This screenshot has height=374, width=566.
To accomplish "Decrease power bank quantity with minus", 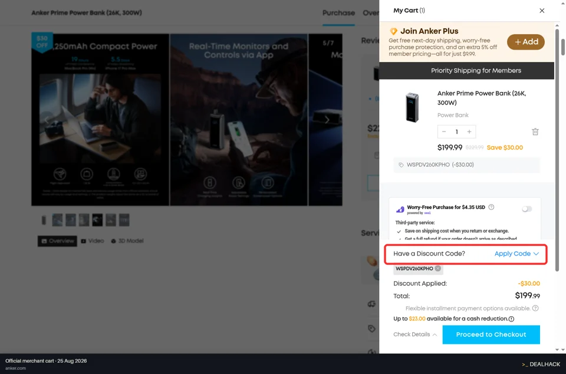I will pyautogui.click(x=444, y=132).
